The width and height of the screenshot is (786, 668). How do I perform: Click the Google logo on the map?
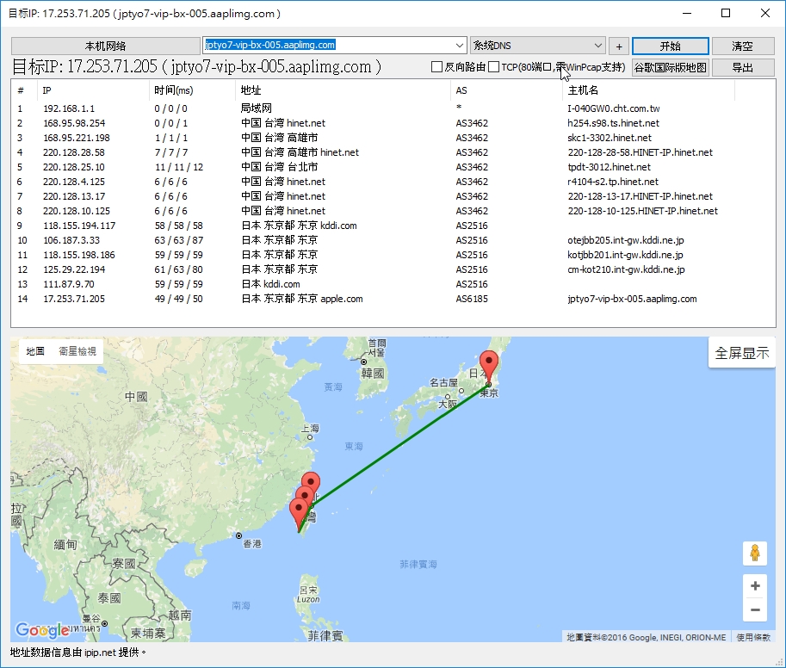(42, 630)
